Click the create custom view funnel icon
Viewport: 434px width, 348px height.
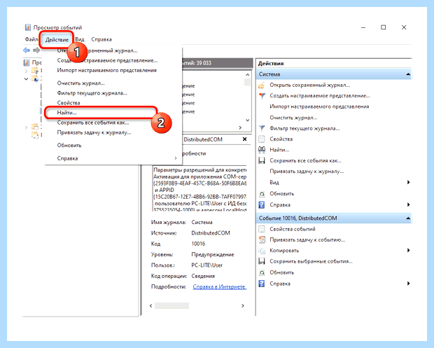(262, 96)
